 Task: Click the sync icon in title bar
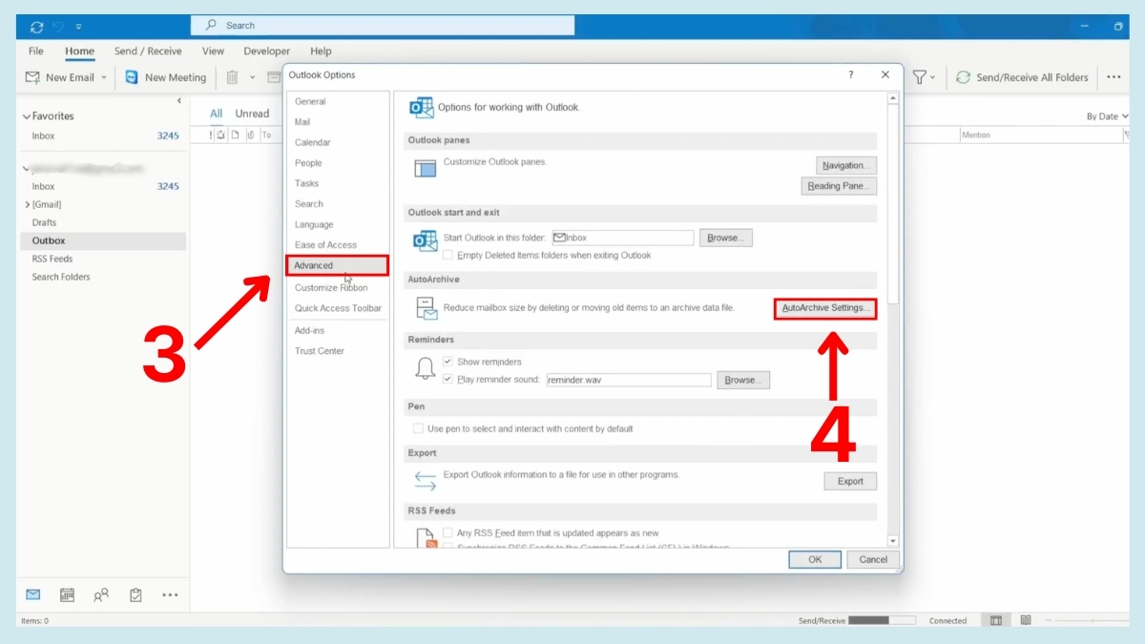coord(36,26)
